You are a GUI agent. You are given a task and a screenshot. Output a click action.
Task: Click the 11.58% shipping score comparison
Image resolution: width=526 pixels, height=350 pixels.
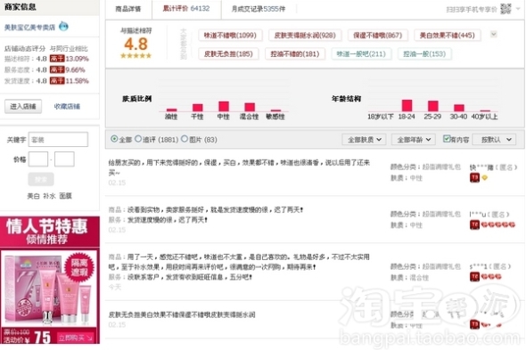click(77, 81)
